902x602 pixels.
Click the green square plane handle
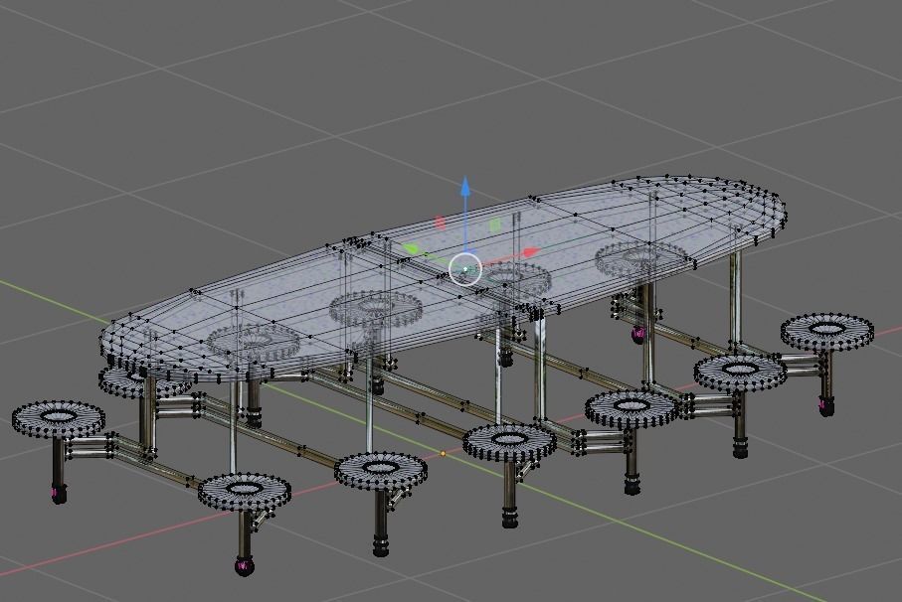click(494, 226)
